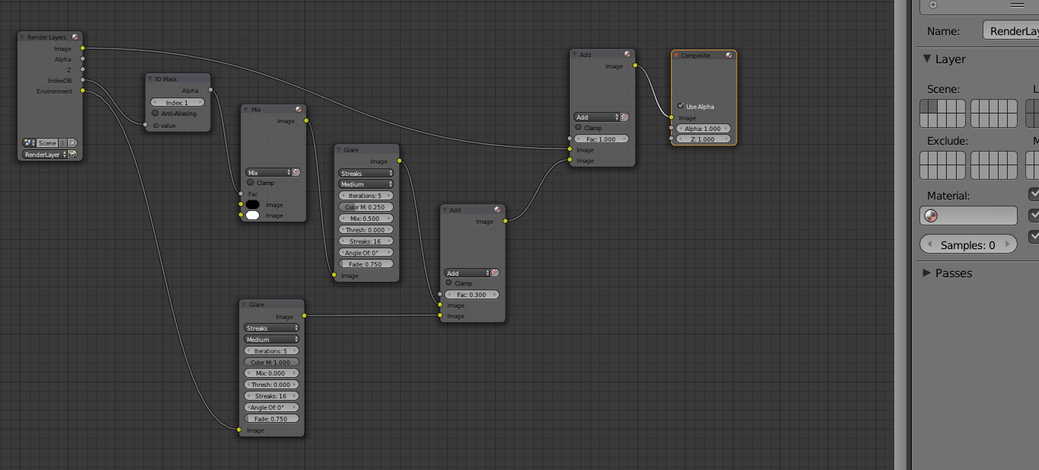Collapse the Render Layers node

pos(23,37)
